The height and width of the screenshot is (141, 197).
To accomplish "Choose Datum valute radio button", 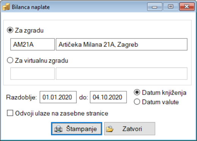I will (137, 102).
